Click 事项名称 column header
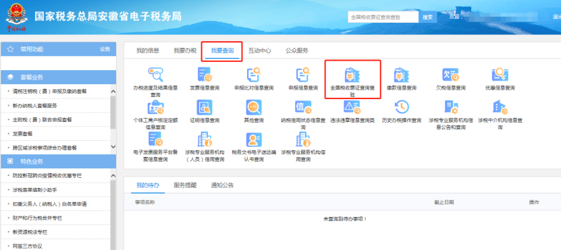The height and width of the screenshot is (250, 561). coord(145,203)
